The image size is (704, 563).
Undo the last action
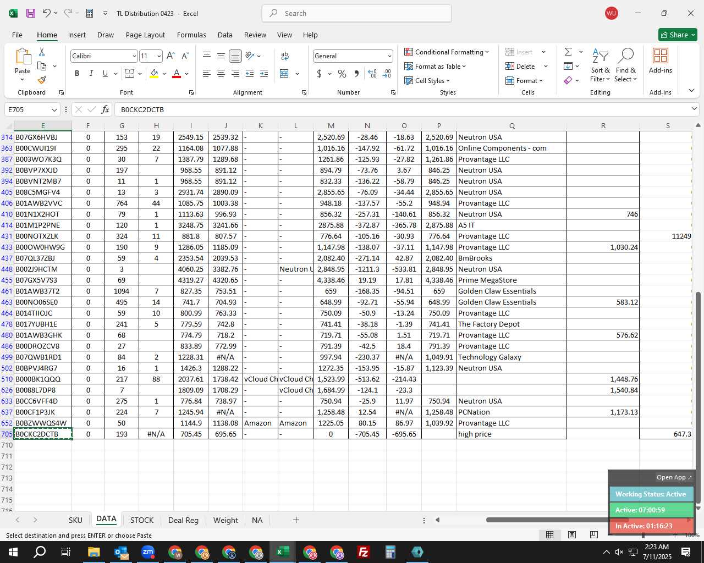click(x=47, y=13)
